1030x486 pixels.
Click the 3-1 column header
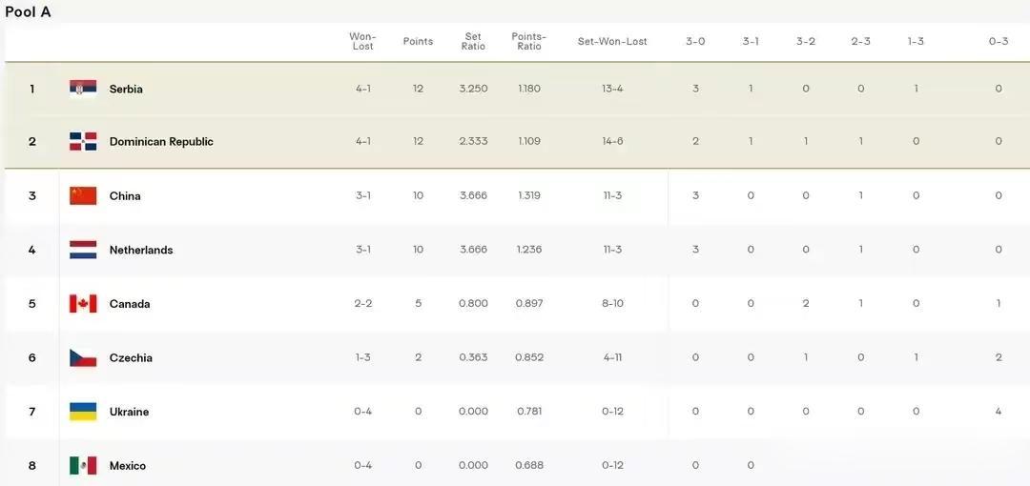tap(751, 41)
